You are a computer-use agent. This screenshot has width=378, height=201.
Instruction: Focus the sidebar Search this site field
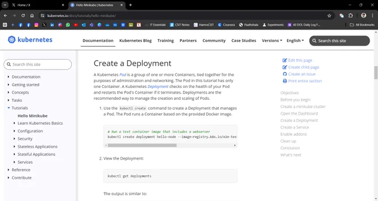(38, 65)
